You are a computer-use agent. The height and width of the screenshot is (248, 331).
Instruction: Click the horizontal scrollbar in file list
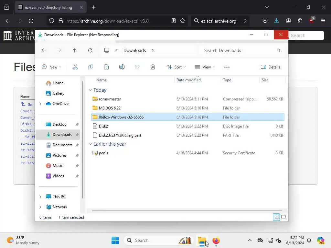pyautogui.click(x=187, y=211)
